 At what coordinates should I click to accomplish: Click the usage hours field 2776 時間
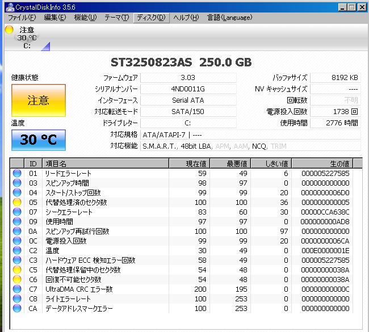tap(336, 123)
